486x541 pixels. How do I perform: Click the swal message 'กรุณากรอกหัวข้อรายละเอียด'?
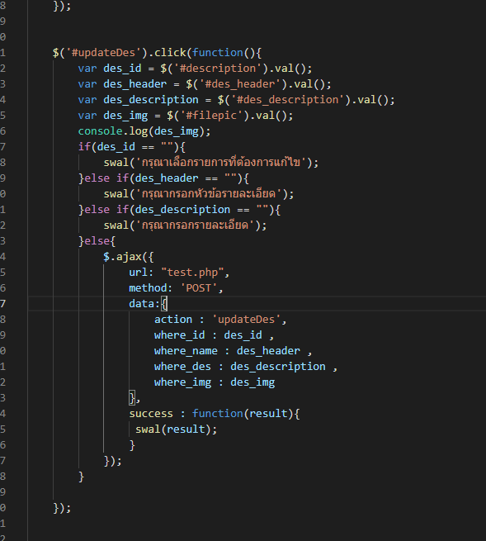click(209, 193)
